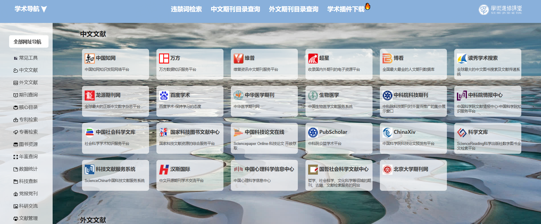The image size is (541, 224).
Task: Select 期刊查询 in sidebar
Action: click(x=26, y=95)
